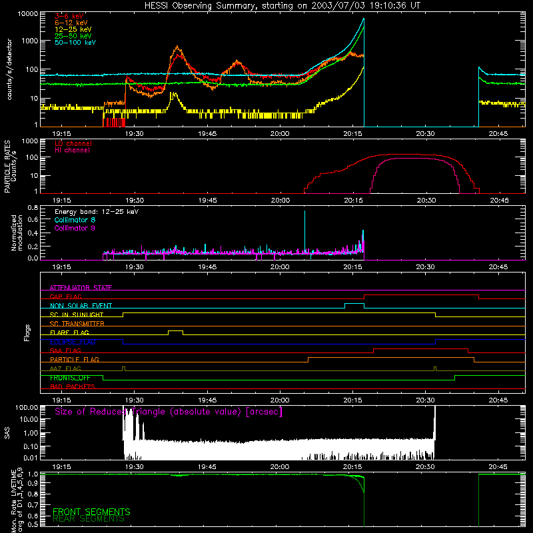This screenshot has height=533, width=533.
Task: Click the raised GAP_FLAG segment
Action: coord(421,295)
